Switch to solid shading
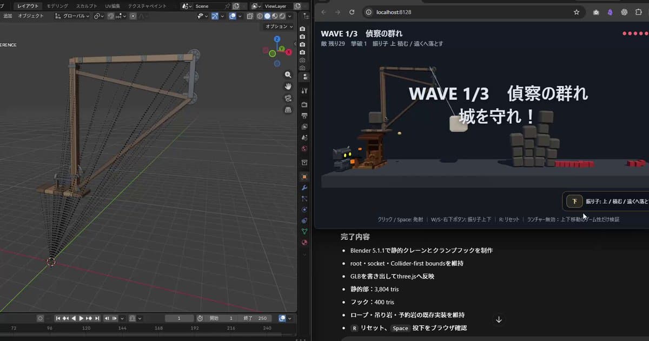Viewport: 649px width, 341px height. [x=267, y=16]
